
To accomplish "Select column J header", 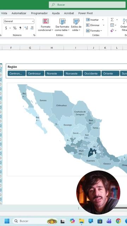I will (x=93, y=48).
